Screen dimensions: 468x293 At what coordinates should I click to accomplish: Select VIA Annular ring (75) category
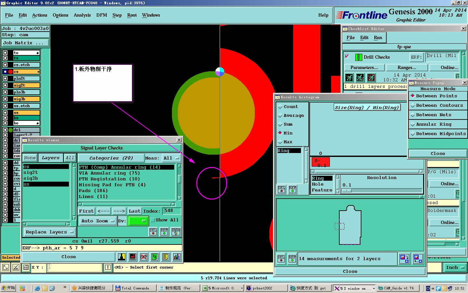[109, 173]
